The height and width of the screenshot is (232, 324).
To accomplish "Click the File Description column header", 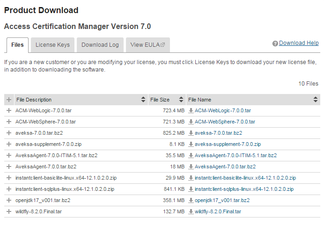I will (81, 100).
